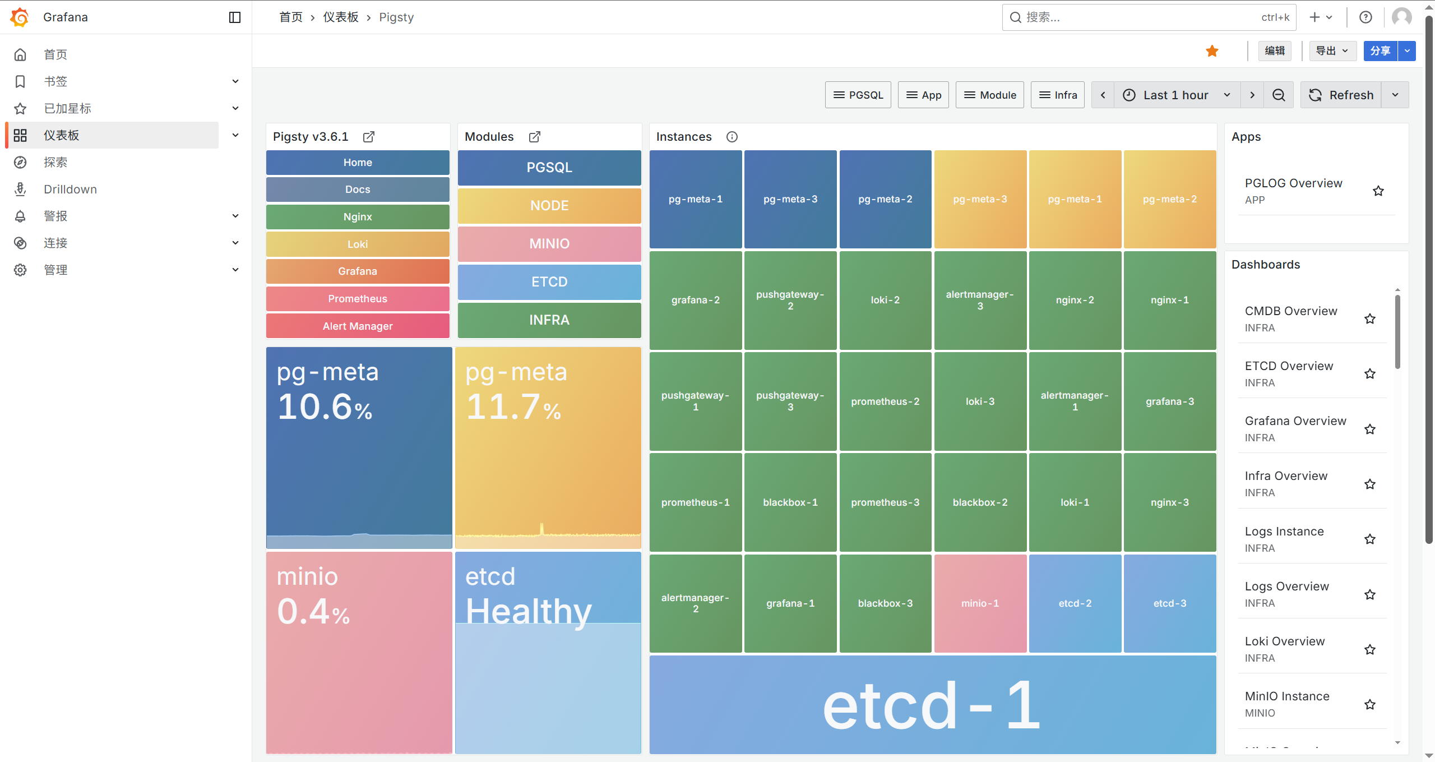Star the PGLOG Overview dashboard
This screenshot has width=1435, height=762.
coord(1378,191)
